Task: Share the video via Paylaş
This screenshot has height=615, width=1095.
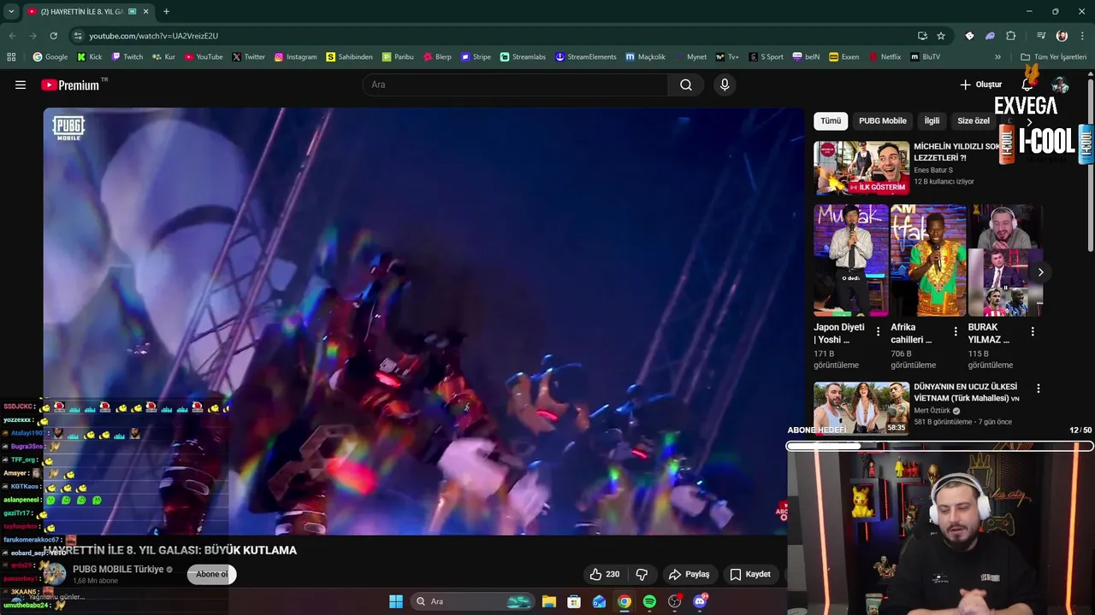Action: tap(690, 574)
